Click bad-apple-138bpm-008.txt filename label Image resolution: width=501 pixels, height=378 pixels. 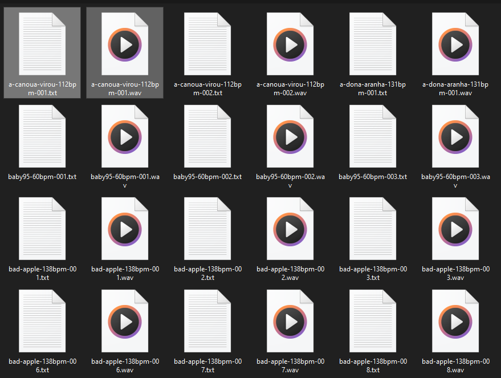click(373, 365)
